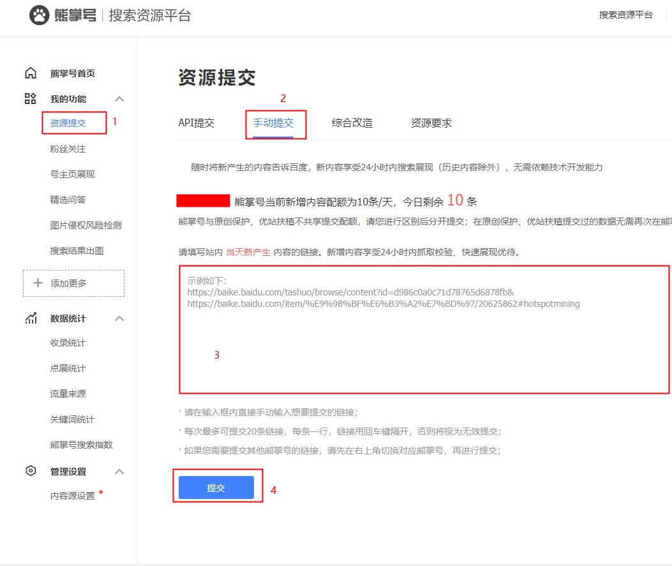Open 流量来源 in the sidebar
Screen dimensions: 672x566
pos(68,393)
